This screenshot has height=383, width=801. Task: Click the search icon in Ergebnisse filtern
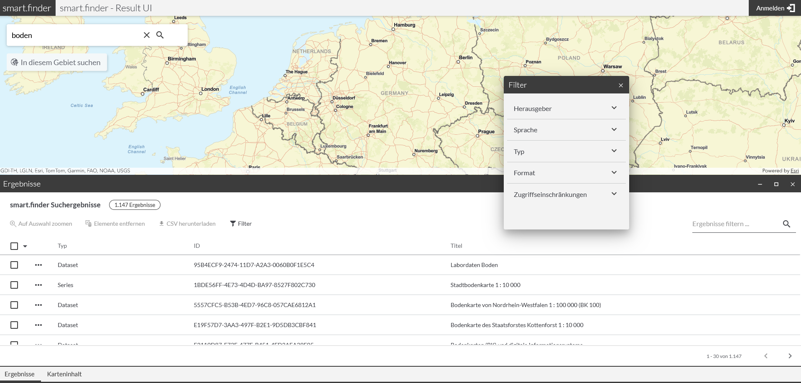pos(786,224)
